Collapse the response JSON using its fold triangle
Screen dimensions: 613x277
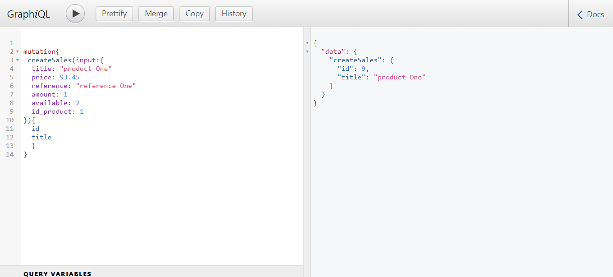307,42
